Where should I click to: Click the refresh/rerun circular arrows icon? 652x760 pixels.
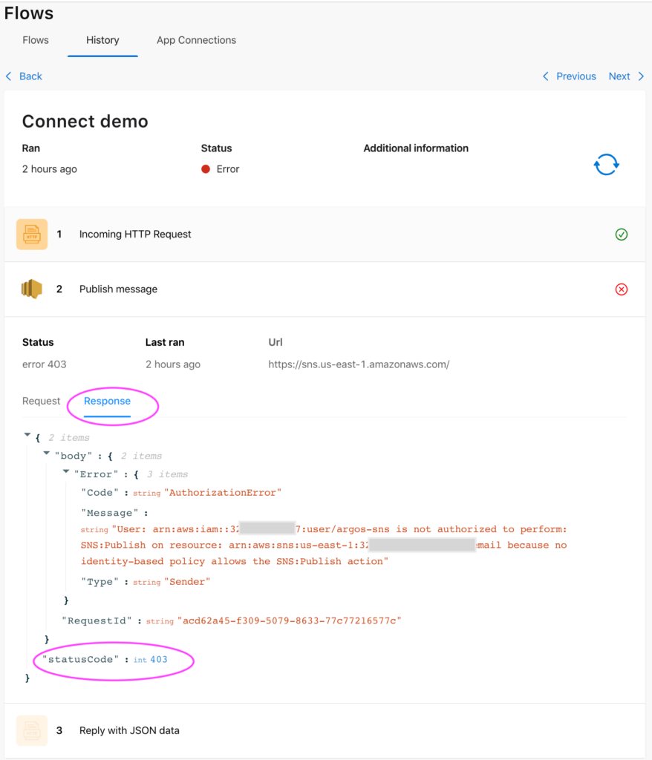[606, 165]
